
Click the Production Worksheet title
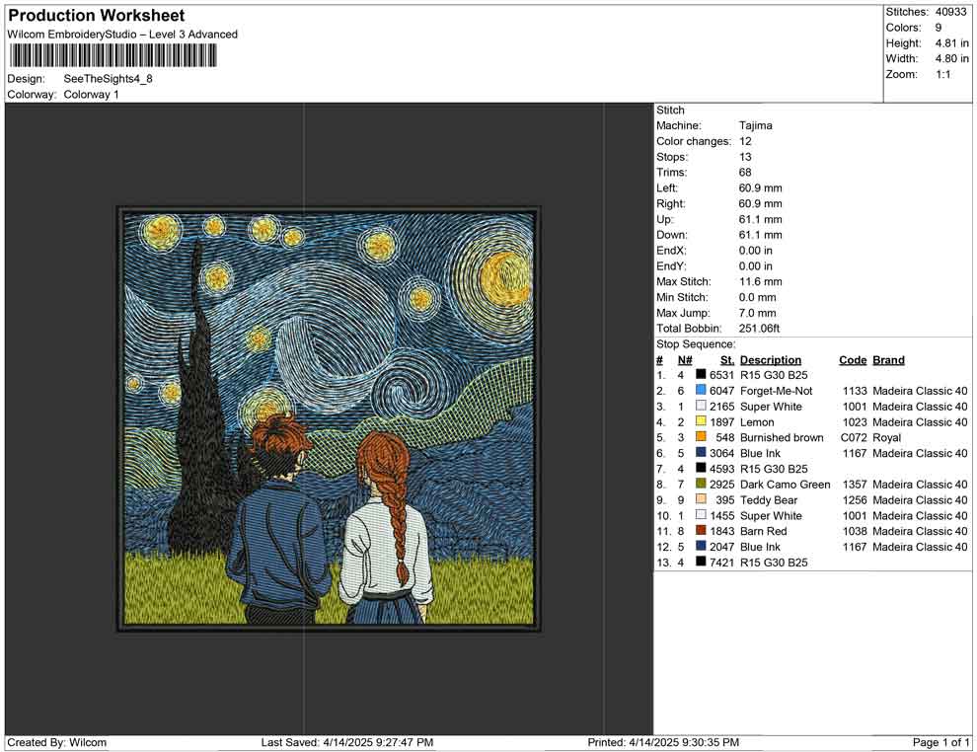(96, 16)
